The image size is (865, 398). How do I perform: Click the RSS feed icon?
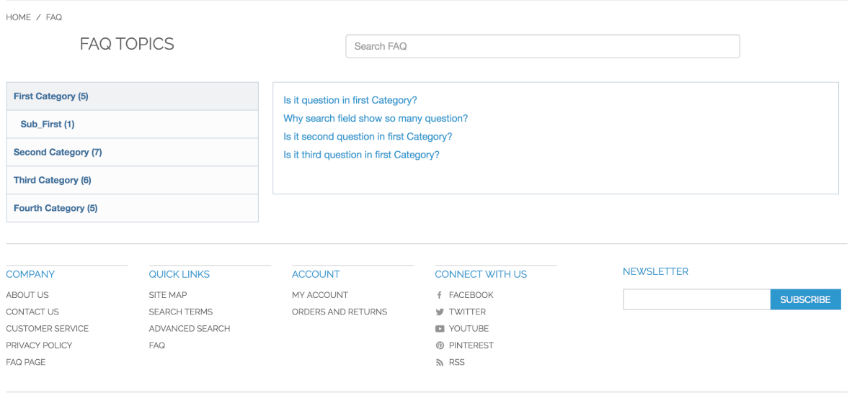pyautogui.click(x=440, y=363)
